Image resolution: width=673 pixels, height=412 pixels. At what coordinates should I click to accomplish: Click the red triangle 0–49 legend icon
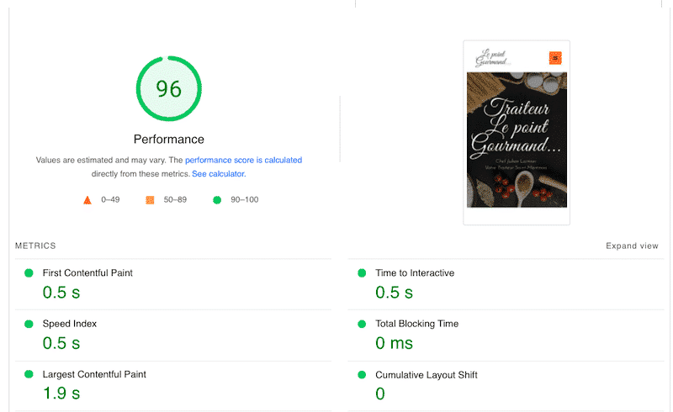[x=87, y=200]
